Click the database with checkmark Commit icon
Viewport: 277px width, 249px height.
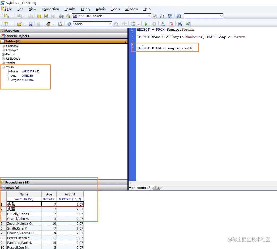click(46, 16)
